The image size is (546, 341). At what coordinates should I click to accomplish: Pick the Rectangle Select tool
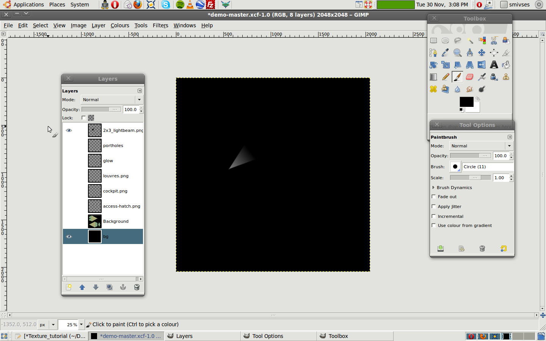coord(433,41)
